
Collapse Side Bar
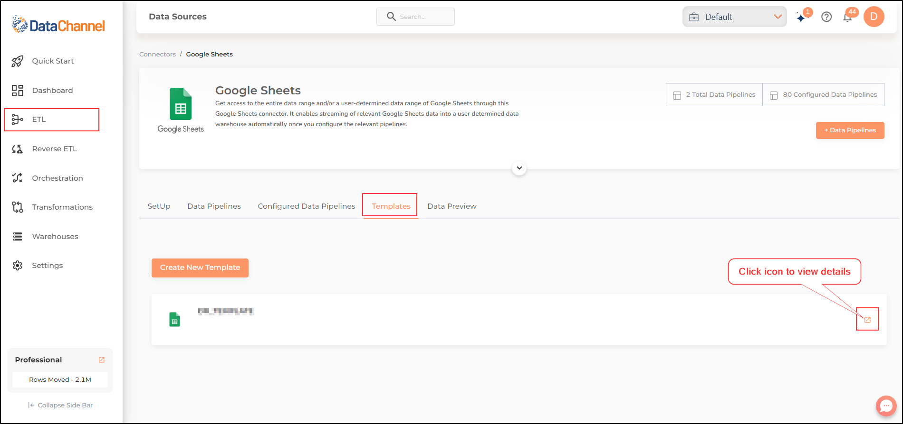(x=60, y=405)
